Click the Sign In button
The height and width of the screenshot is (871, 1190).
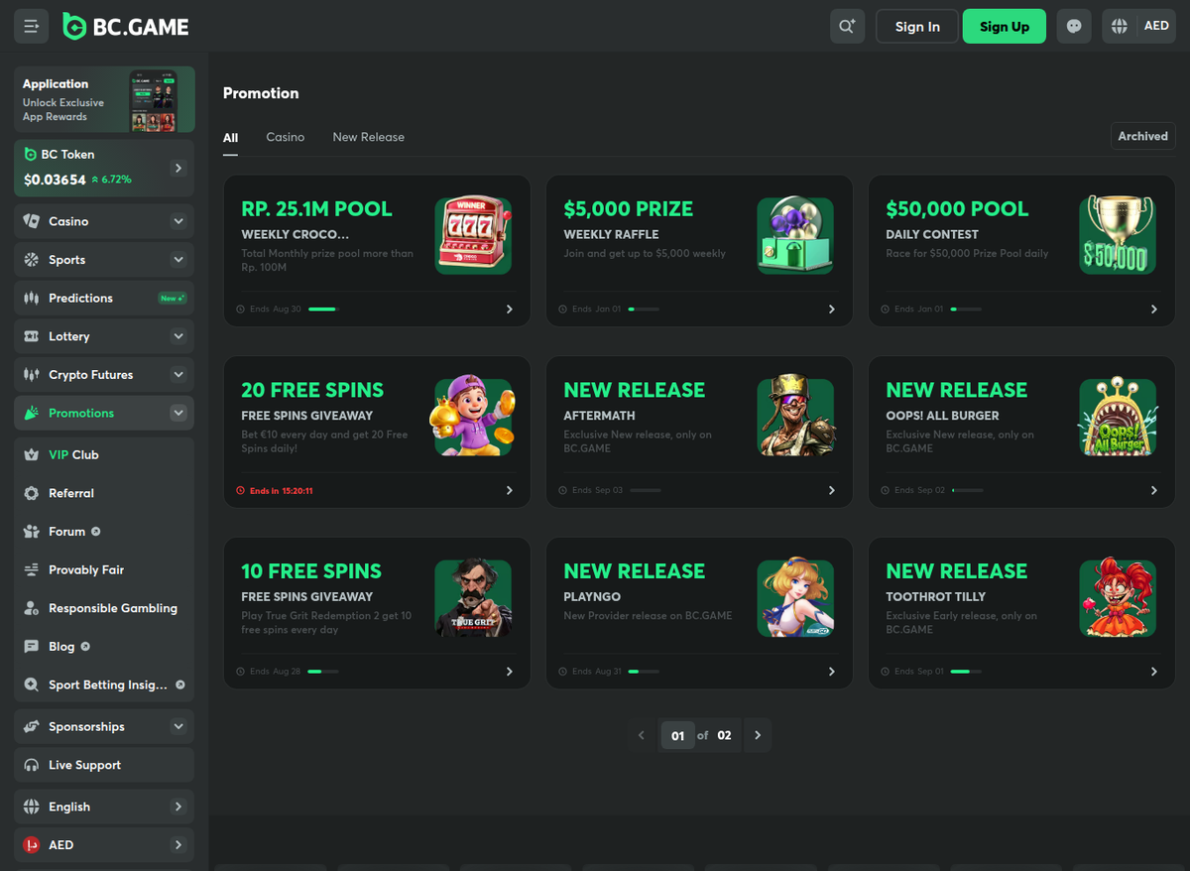coord(917,27)
